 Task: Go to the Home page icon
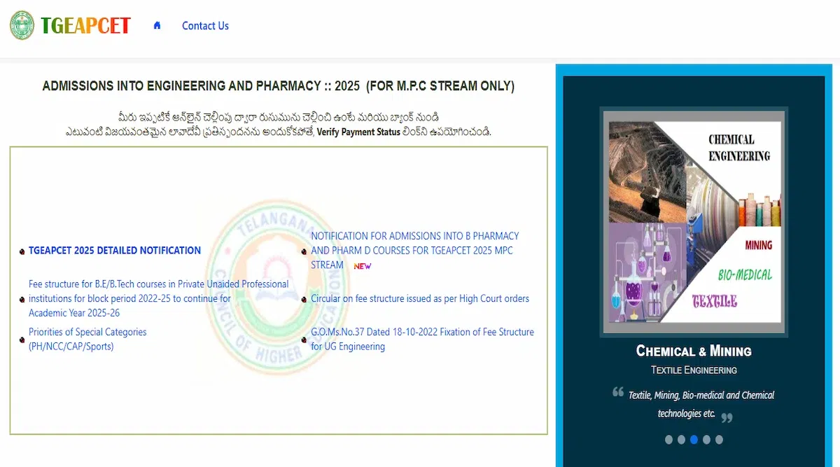tap(157, 25)
